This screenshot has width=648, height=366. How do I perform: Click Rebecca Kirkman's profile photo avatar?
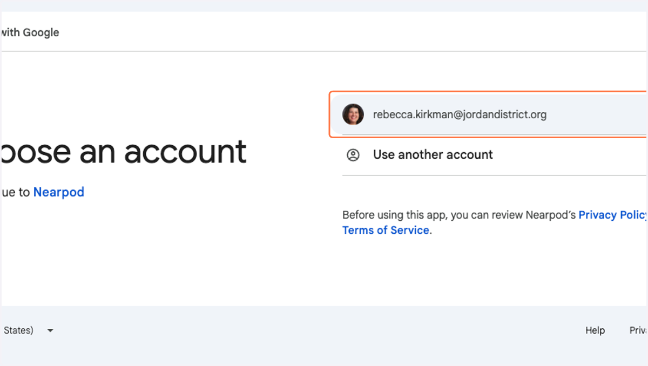pos(353,114)
